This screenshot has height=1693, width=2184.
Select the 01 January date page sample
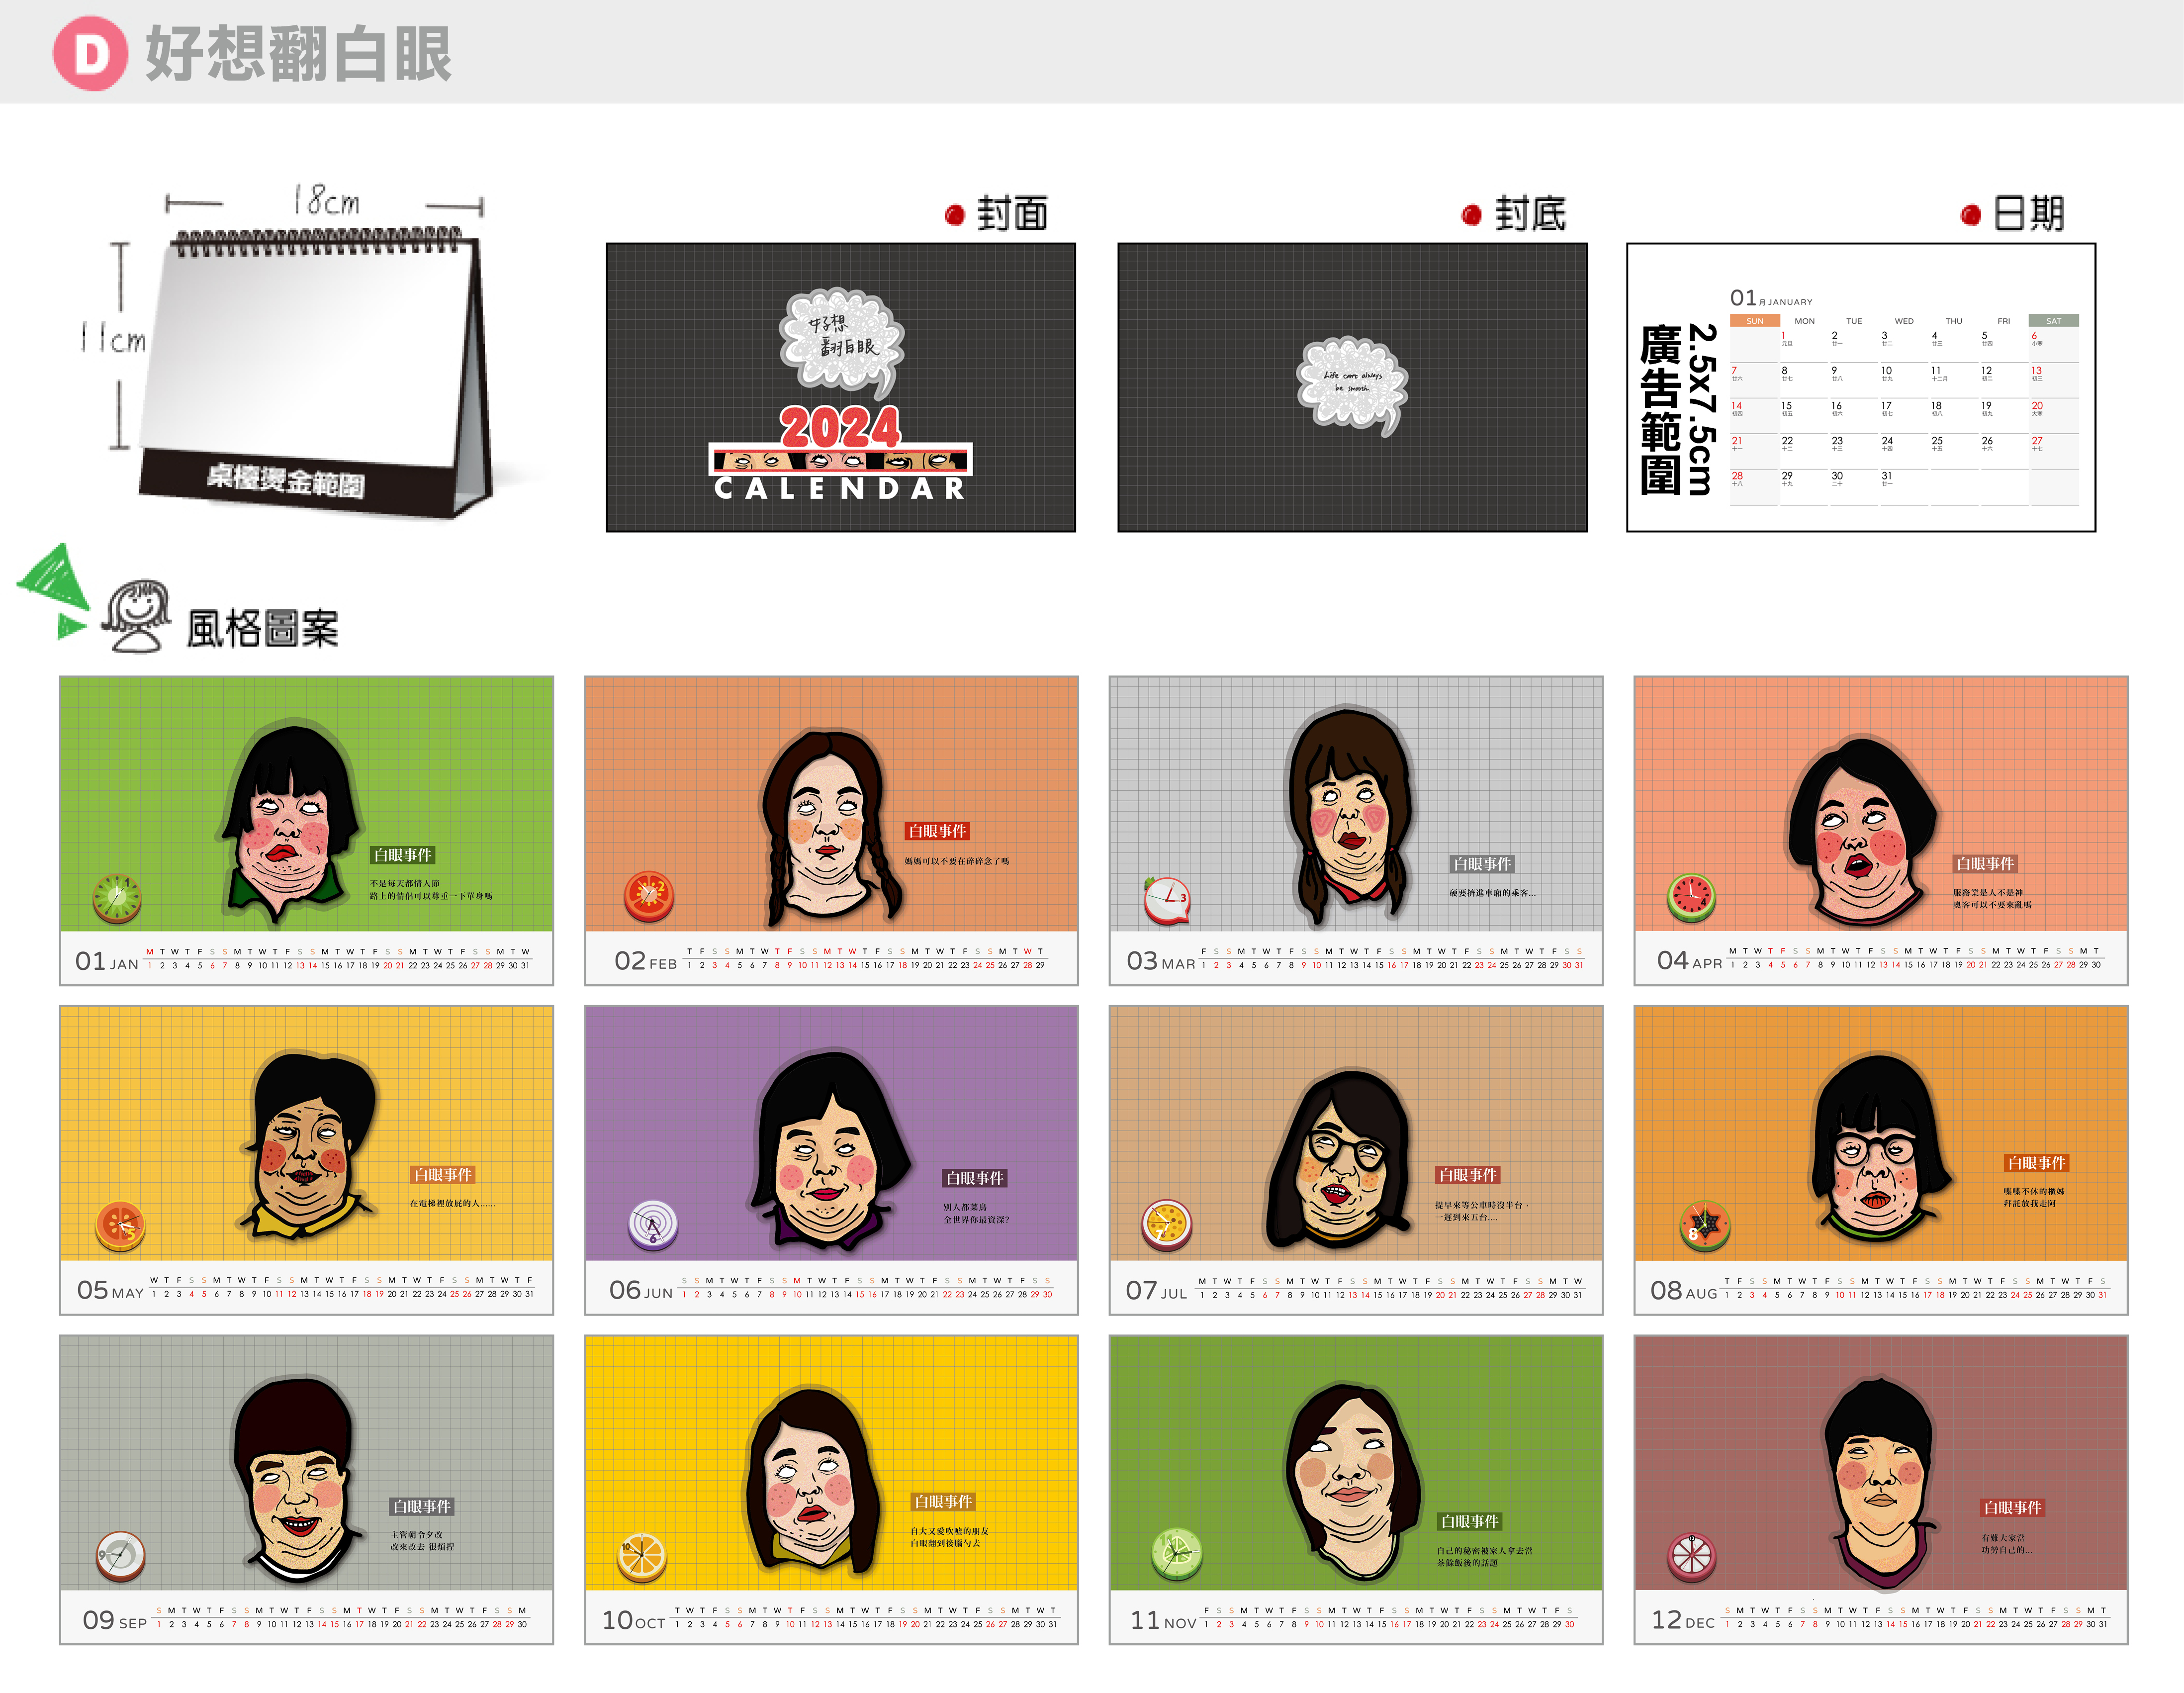pos(1860,387)
